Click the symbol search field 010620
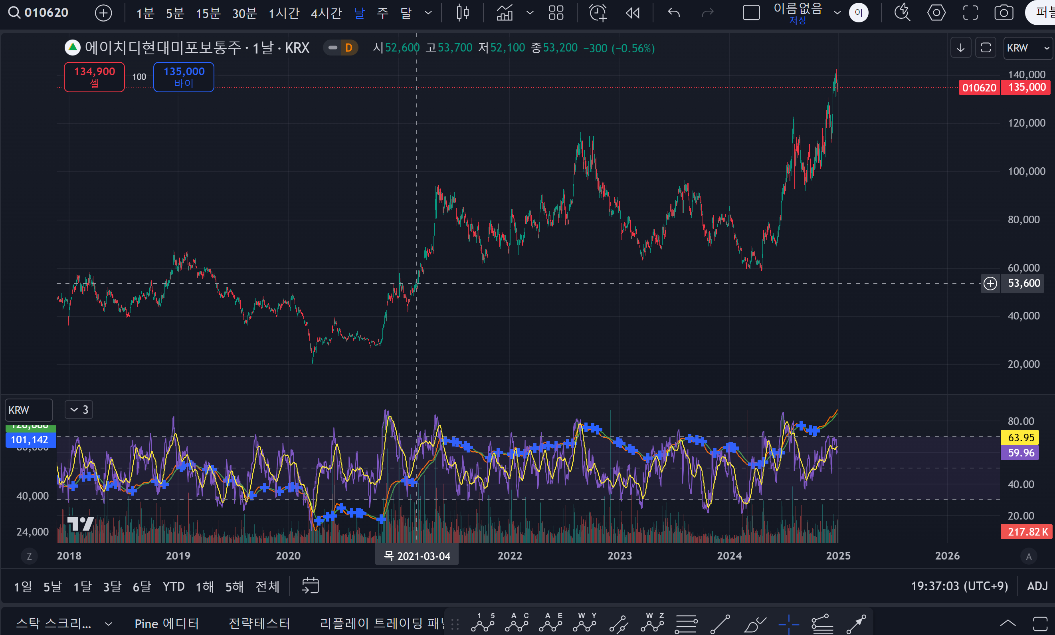Image resolution: width=1055 pixels, height=635 pixels. click(x=46, y=13)
